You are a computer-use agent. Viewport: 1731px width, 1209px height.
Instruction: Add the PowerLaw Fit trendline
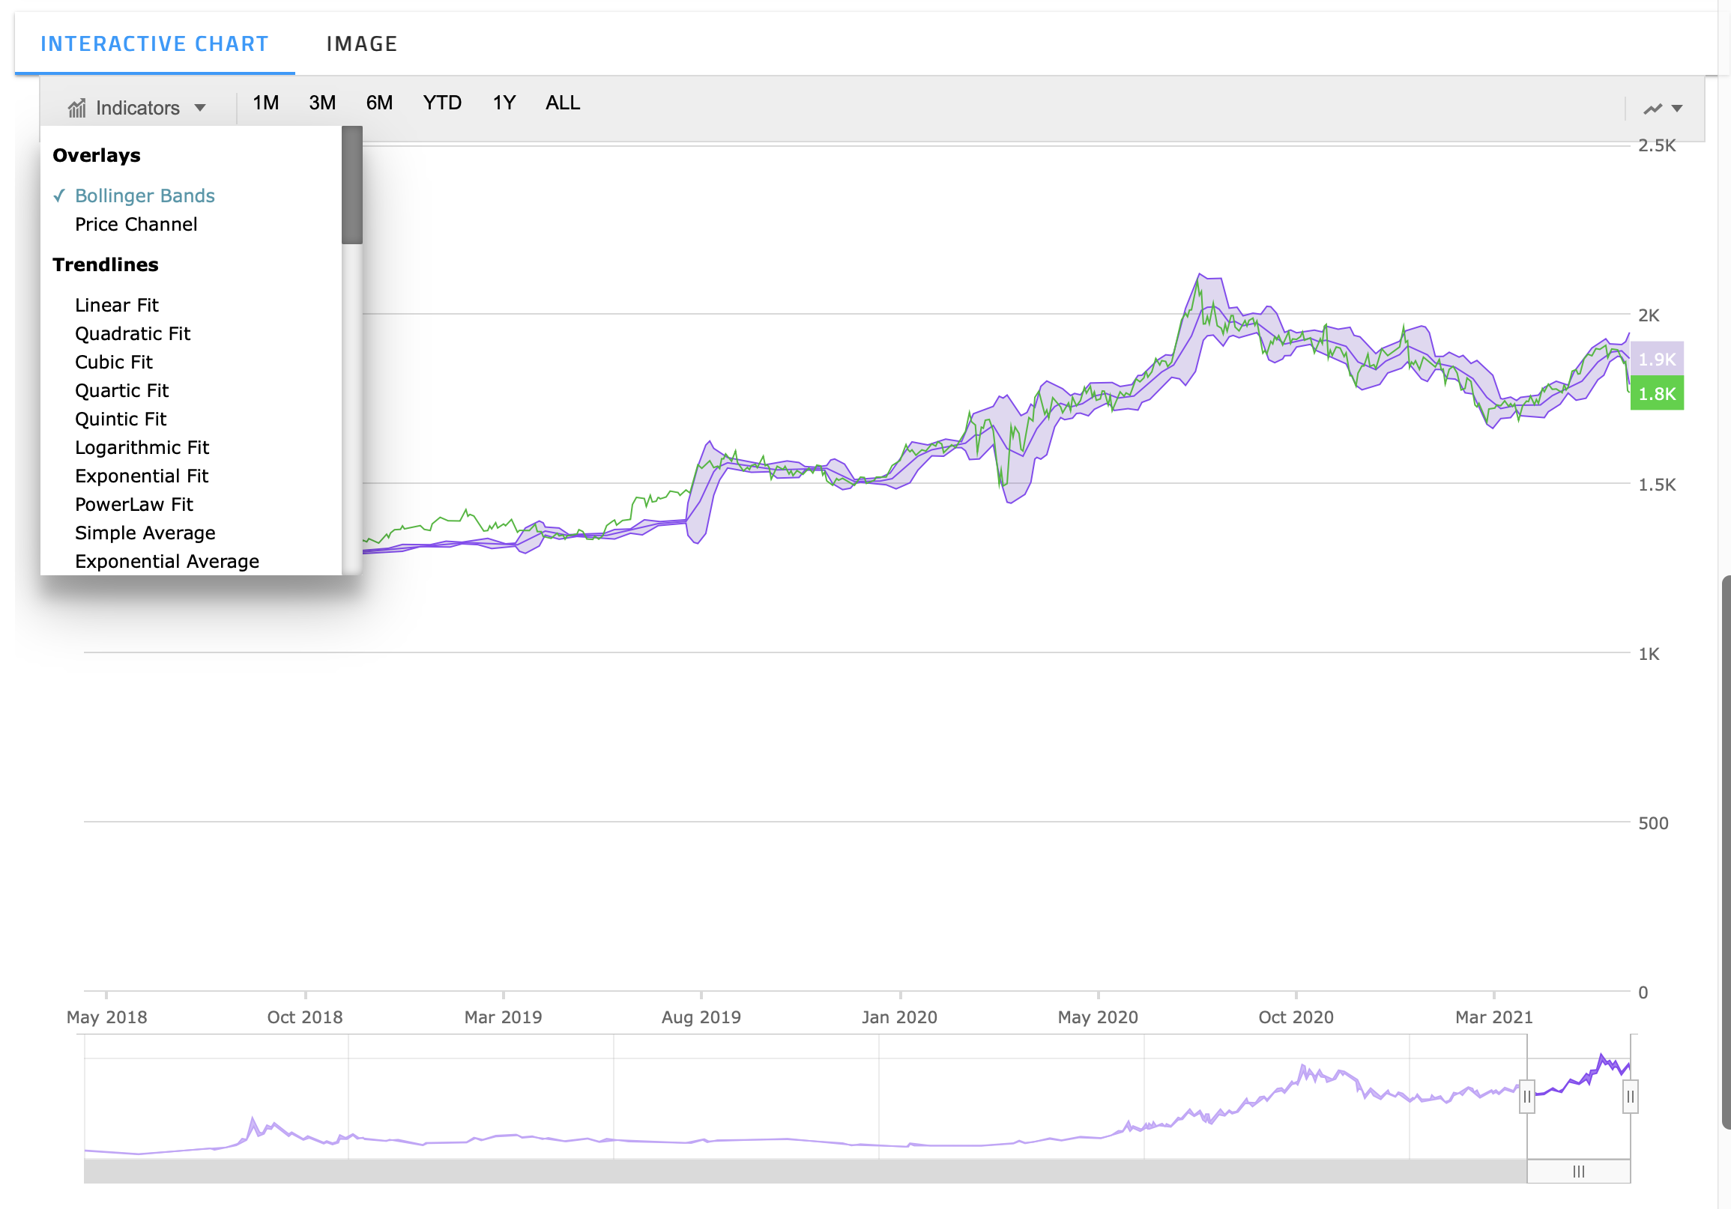pos(134,505)
